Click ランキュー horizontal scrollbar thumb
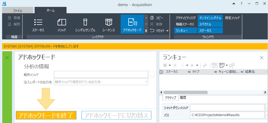The height and width of the screenshot is (123, 268). tap(186, 92)
